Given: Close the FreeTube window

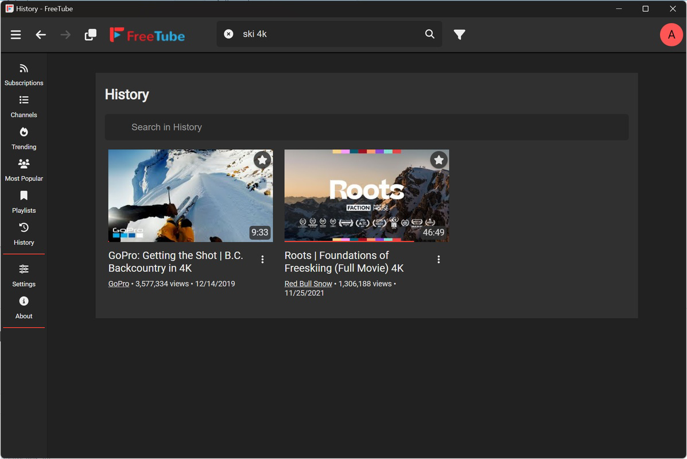Looking at the screenshot, I should 673,9.
